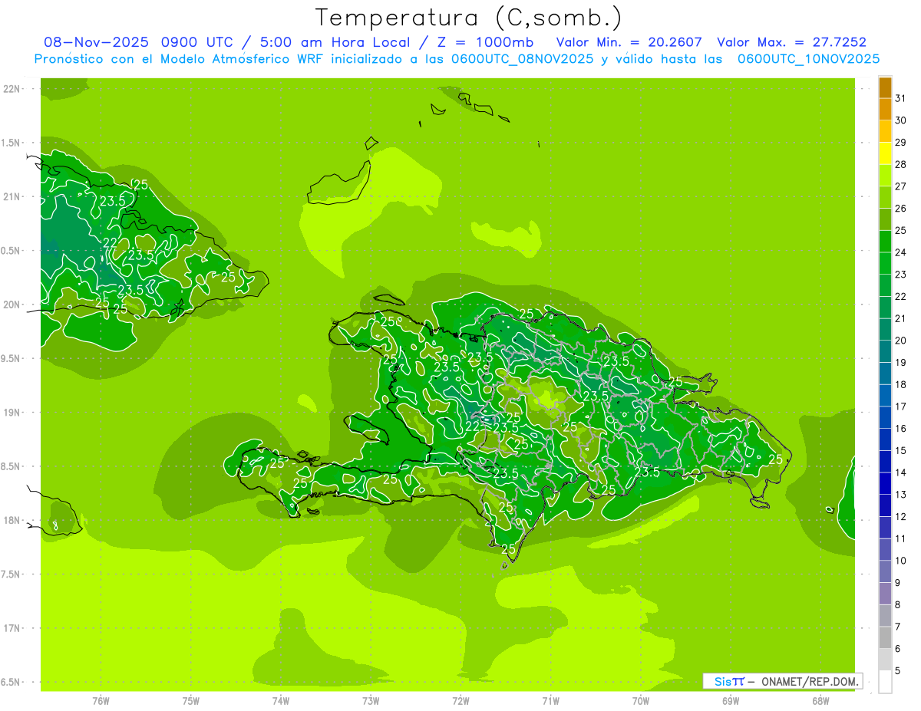Click the lime swatch between 27 and 28
Viewport: 921px width, 711px height.
click(885, 176)
